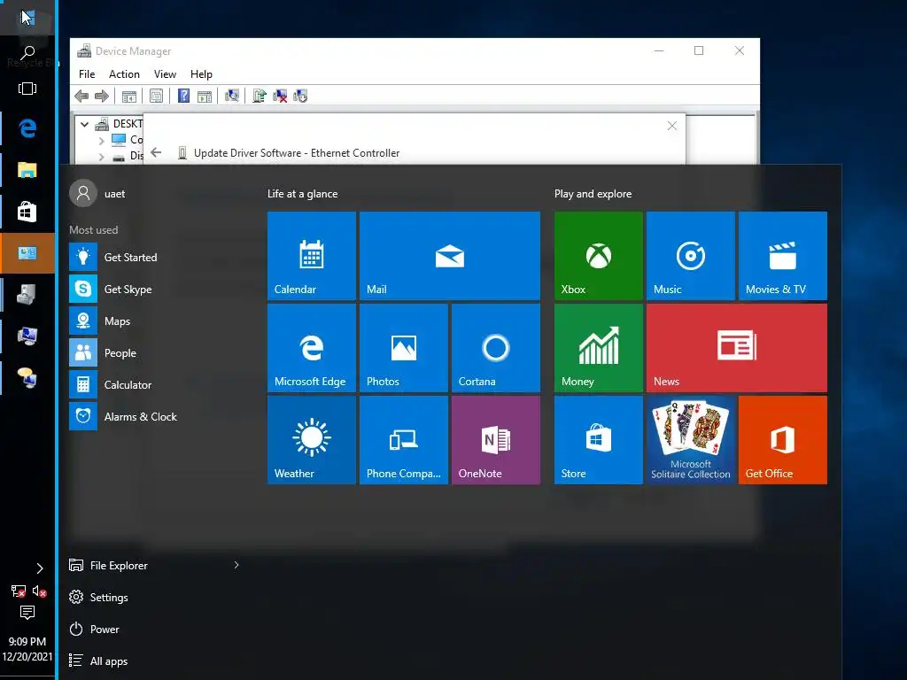Screen dimensions: 907x680
Task: Click the back arrow in Update Driver Software dialog
Action: (x=156, y=152)
